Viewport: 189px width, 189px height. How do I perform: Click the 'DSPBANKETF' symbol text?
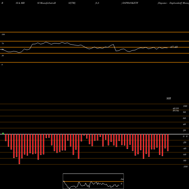click(x=130, y=3)
